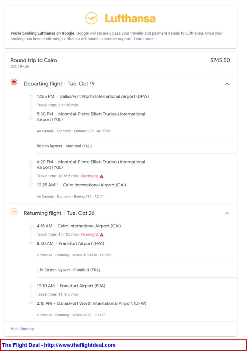Click the Hide itinerary link
The width and height of the screenshot is (247, 351).
click(x=22, y=328)
